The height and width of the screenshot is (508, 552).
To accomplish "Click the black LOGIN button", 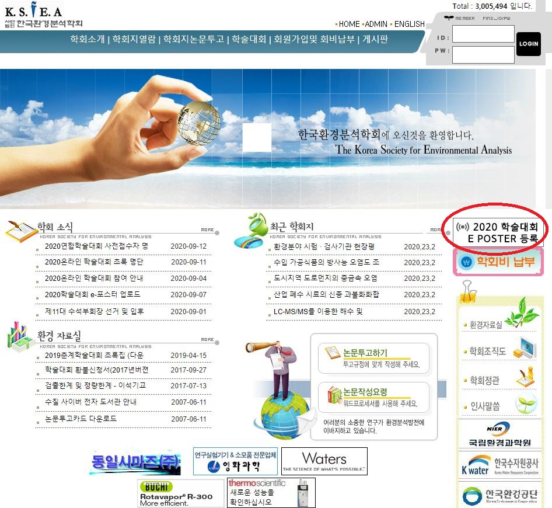I will point(529,44).
